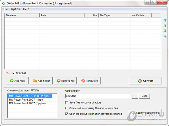The width and height of the screenshot is (169, 126).
Task: Click the Remove File button
Action: point(66,81)
